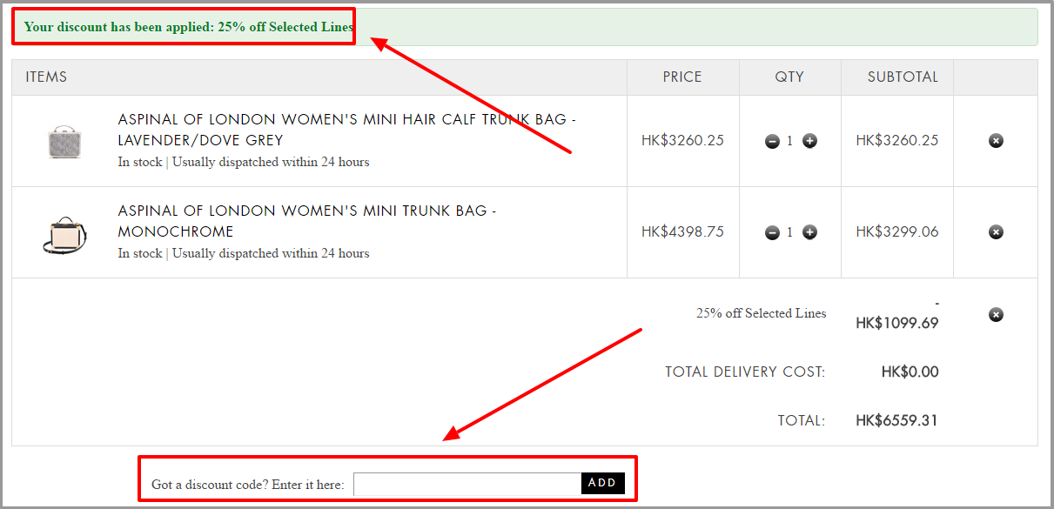This screenshot has width=1054, height=509.
Task: Increase quantity of Lavender/Dove Grey trunk bag
Action: click(x=809, y=141)
